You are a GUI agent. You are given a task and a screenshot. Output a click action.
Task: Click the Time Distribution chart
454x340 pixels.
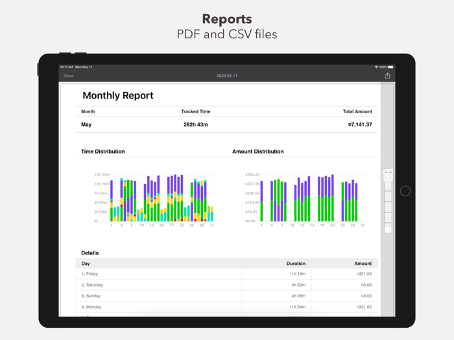[154, 199]
